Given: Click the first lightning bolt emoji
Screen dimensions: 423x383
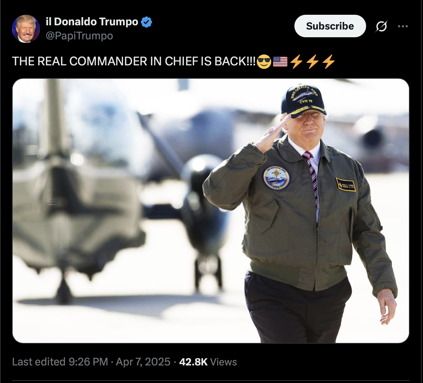Looking at the screenshot, I should [x=297, y=61].
